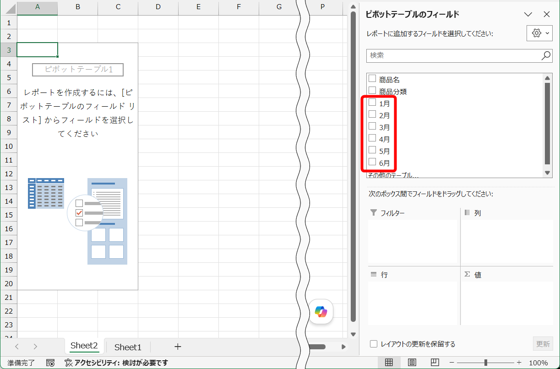This screenshot has height=369, width=560.
Task: Adjust the zoom slider handle
Action: pos(485,363)
